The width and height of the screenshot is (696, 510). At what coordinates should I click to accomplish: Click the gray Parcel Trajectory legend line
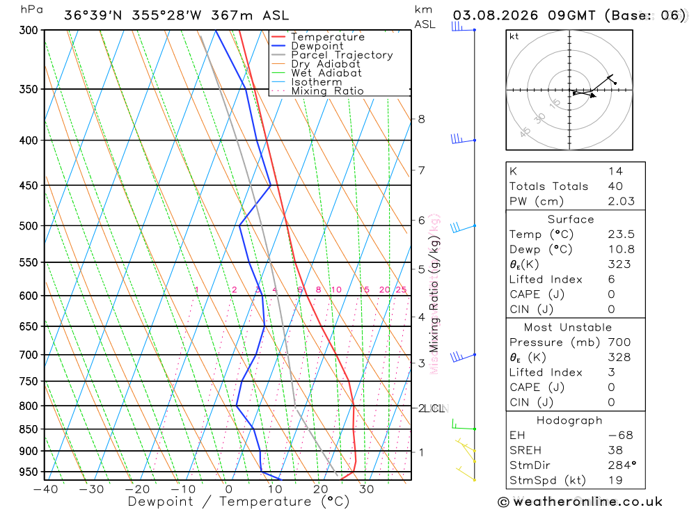[278, 55]
